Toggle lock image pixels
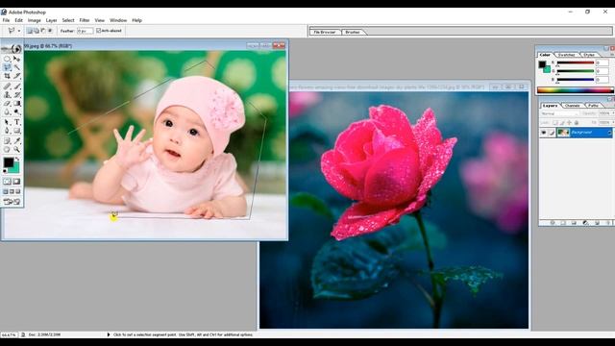Image resolution: width=615 pixels, height=346 pixels. tap(562, 123)
